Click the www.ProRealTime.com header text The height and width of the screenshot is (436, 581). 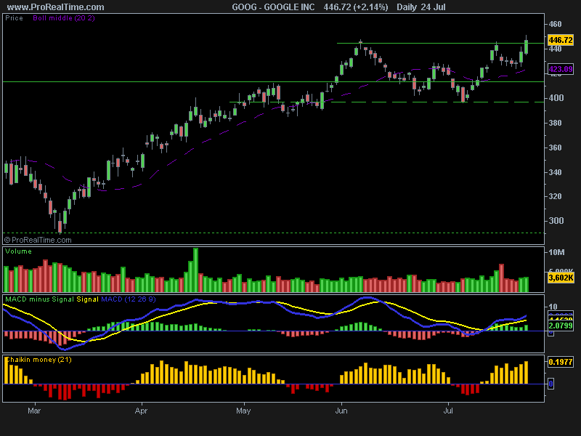click(x=56, y=7)
